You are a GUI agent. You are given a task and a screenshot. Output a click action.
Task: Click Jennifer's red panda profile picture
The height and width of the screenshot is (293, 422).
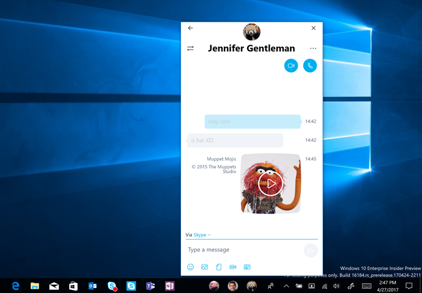251,32
